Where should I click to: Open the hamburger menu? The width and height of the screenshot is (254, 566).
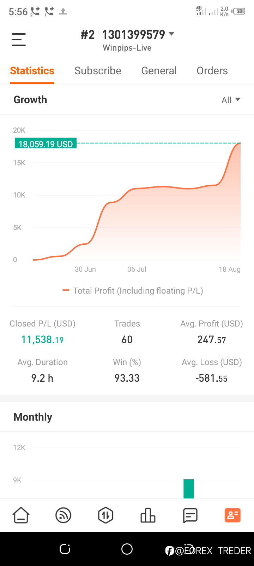click(19, 39)
